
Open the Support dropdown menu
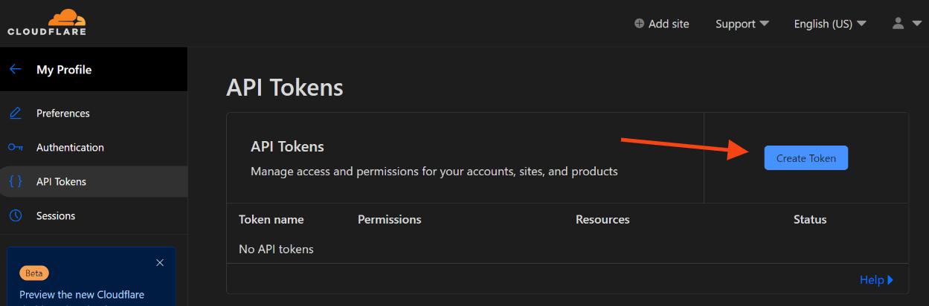pyautogui.click(x=742, y=24)
